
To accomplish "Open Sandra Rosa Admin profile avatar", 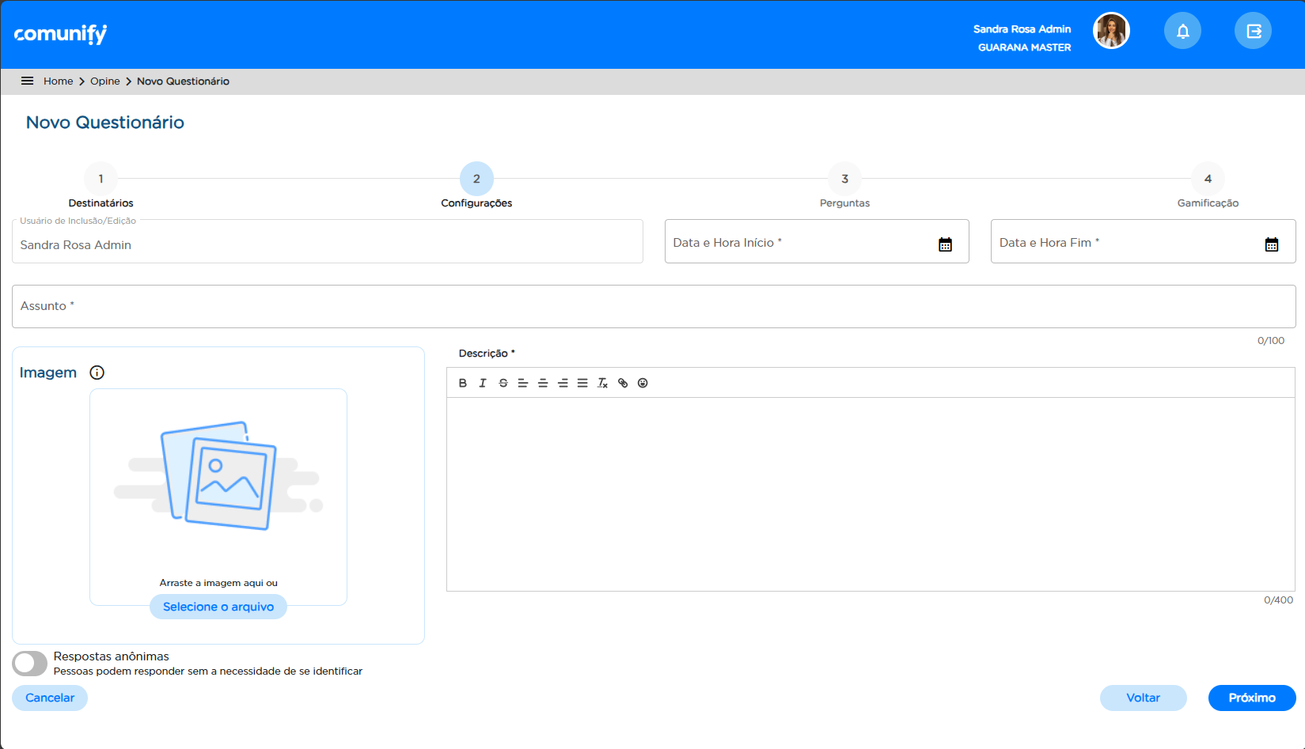I will (x=1111, y=31).
